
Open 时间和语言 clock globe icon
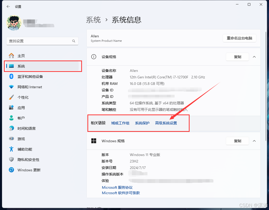[x=11, y=128]
